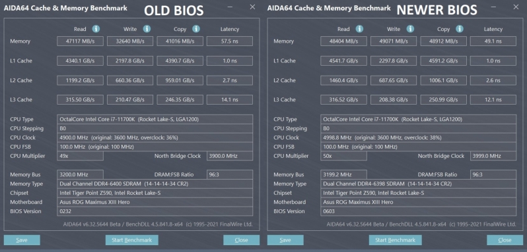This screenshot has height=252, width=527.
Task: Click Copy info icon in OLD BIOS window
Action: [196, 29]
